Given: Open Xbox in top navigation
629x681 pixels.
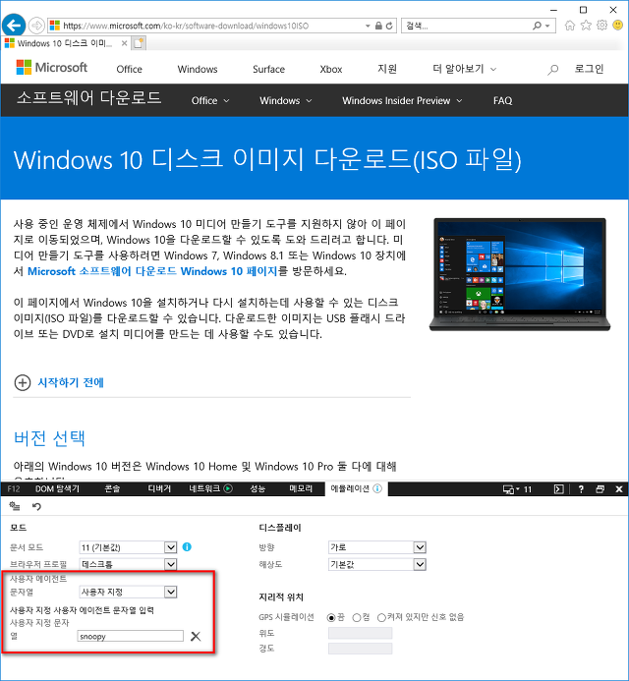Looking at the screenshot, I should click(x=330, y=69).
